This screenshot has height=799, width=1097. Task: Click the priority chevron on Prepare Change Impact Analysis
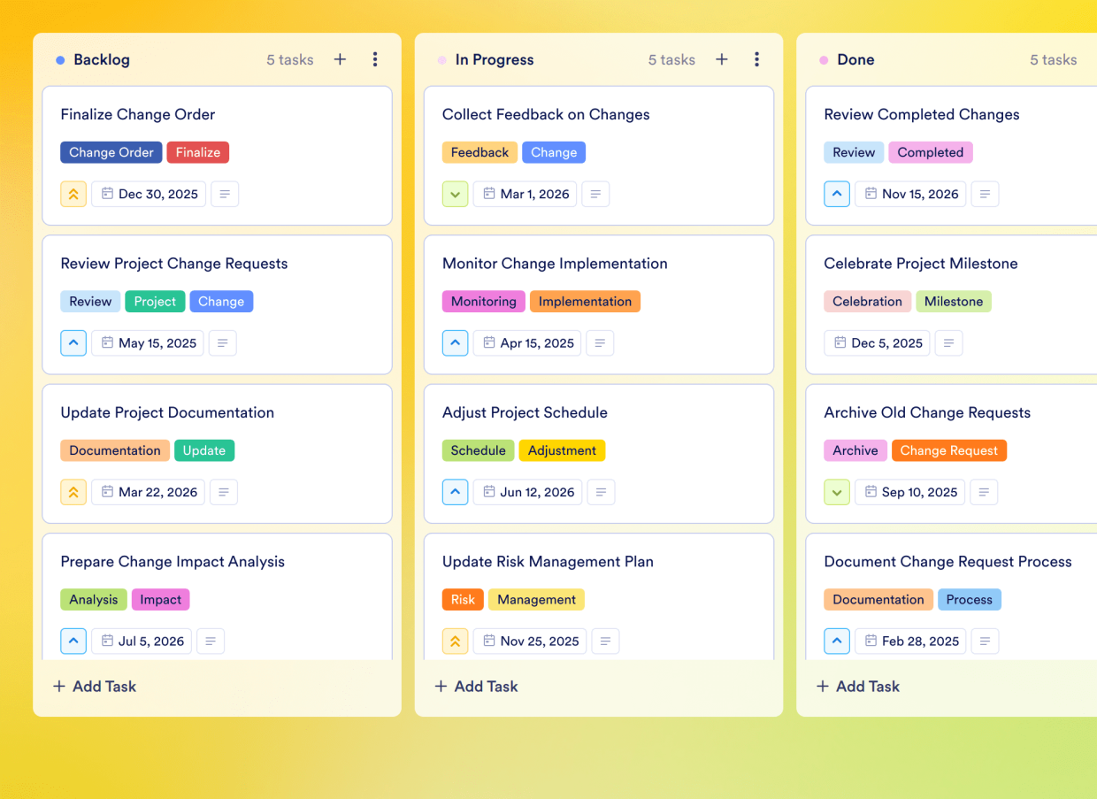click(x=73, y=641)
